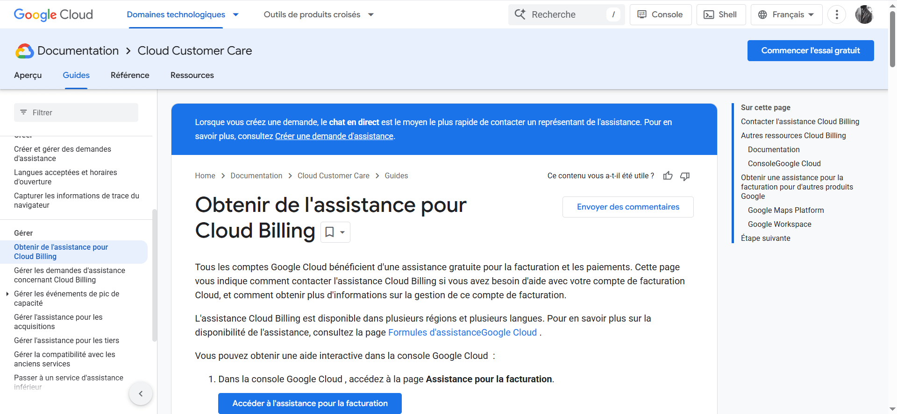Open Créer une demande d'assistance link
897x414 pixels.
tap(334, 136)
